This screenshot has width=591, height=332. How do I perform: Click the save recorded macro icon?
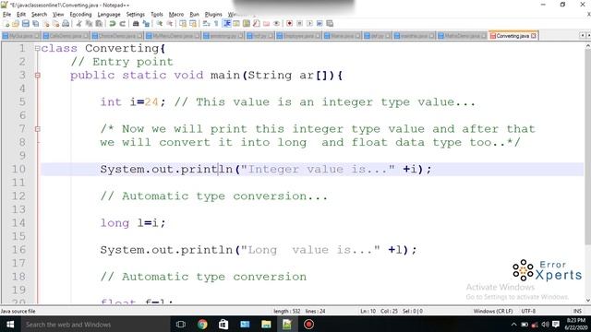coord(330,23)
